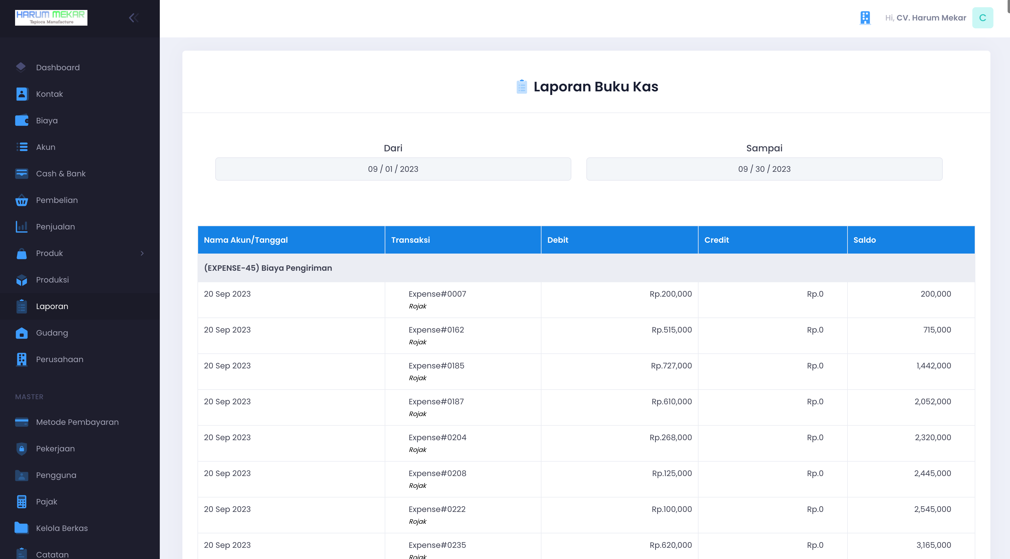Expand the Produk submenu arrow
1010x559 pixels.
click(x=142, y=253)
